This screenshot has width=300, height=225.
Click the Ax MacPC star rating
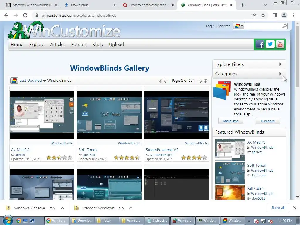click(59, 158)
